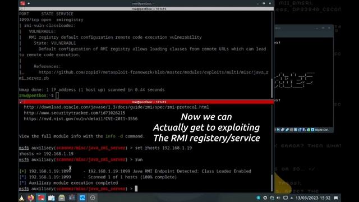
Task: Open the securitytracker.com id?1026215 link
Action: 75,113
